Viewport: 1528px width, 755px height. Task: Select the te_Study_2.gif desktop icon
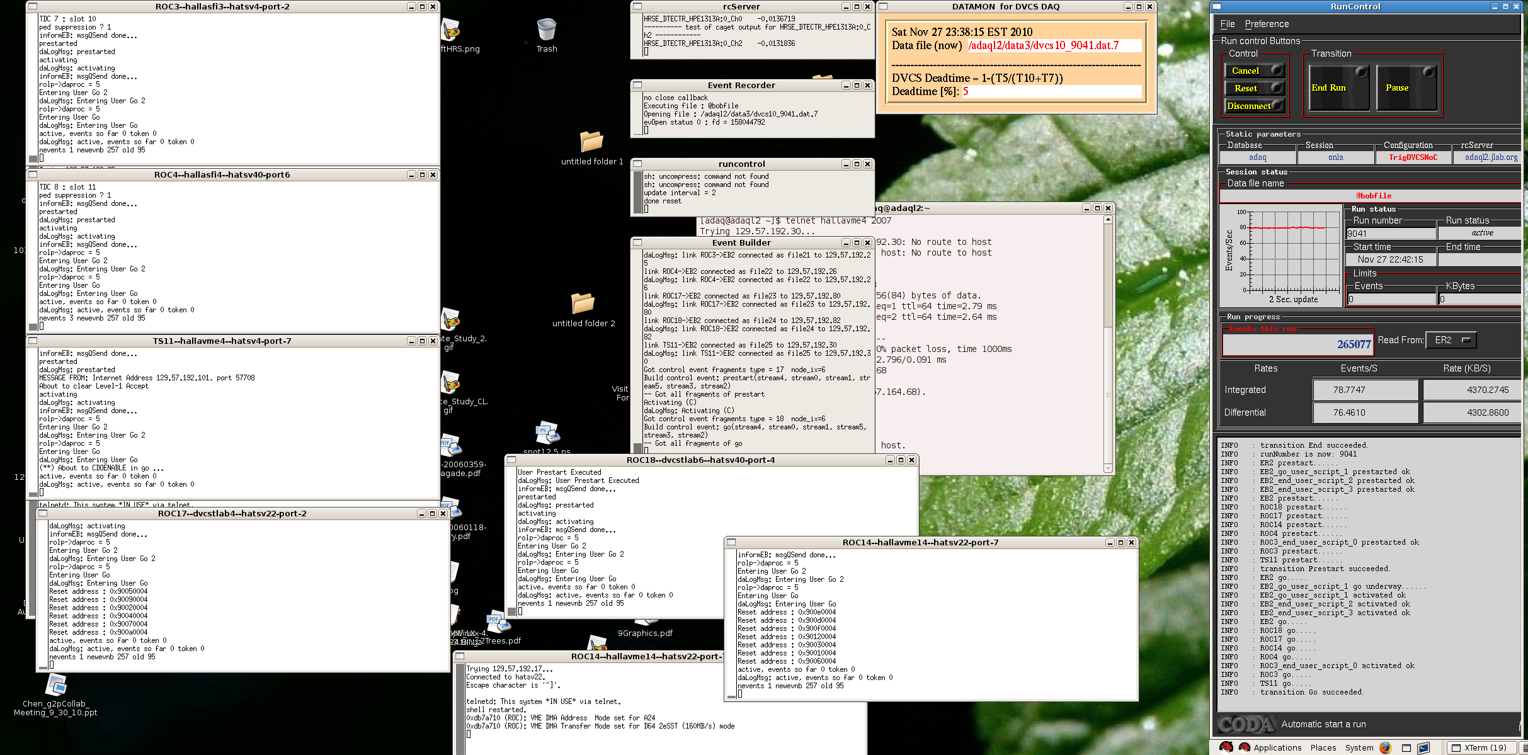pos(451,320)
